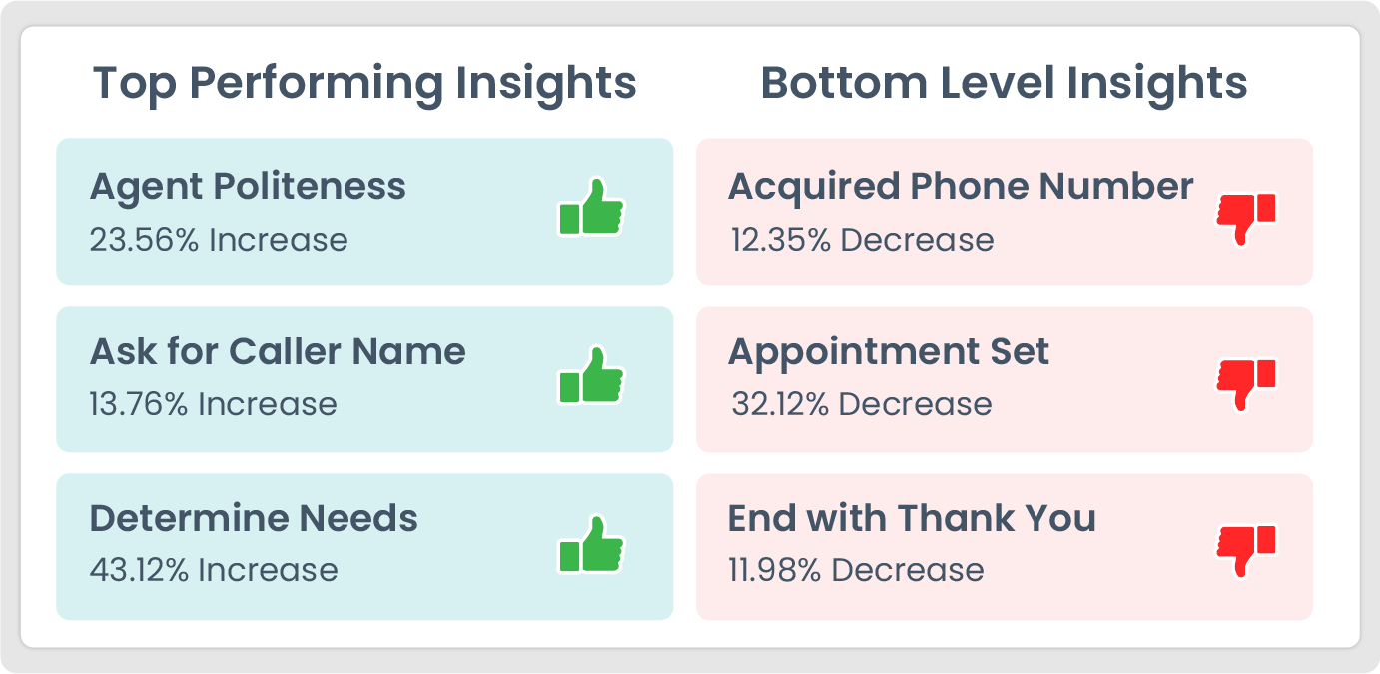This screenshot has width=1380, height=674.
Task: Click the 12.35% Decrease value
Action: click(x=862, y=240)
